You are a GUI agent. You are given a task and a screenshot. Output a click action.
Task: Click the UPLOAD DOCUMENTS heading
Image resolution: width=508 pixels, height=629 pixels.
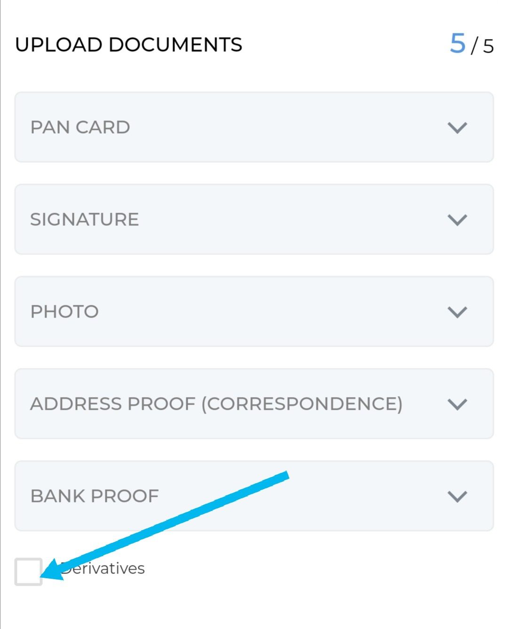click(x=128, y=45)
